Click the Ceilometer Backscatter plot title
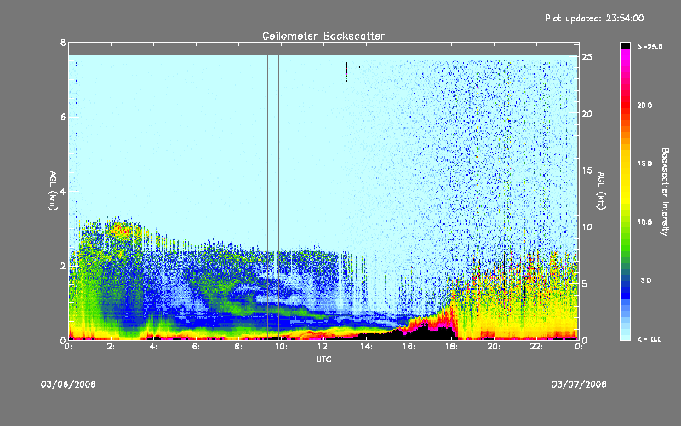681x426 pixels. (x=323, y=36)
